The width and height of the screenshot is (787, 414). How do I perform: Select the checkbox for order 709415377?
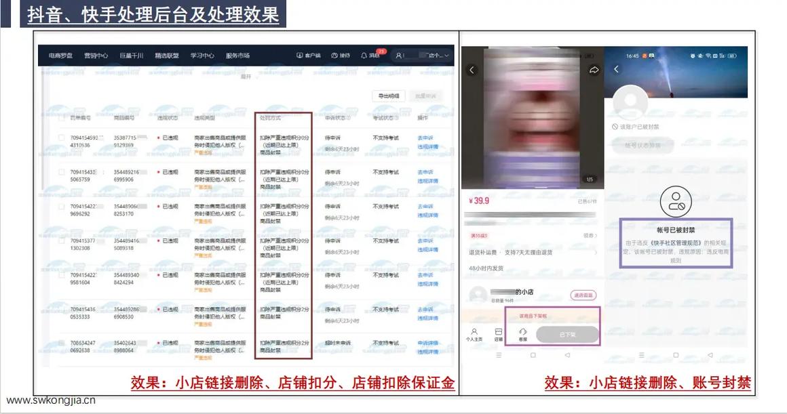(61, 241)
